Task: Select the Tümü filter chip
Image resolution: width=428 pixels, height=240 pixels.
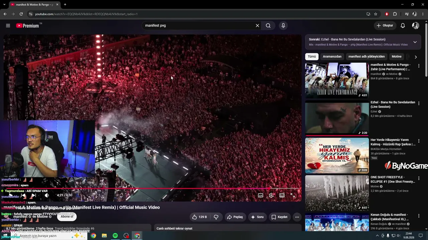Action: (312, 57)
